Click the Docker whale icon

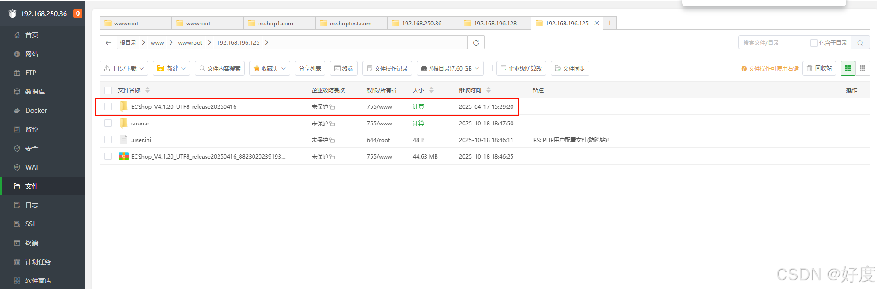[x=17, y=111]
